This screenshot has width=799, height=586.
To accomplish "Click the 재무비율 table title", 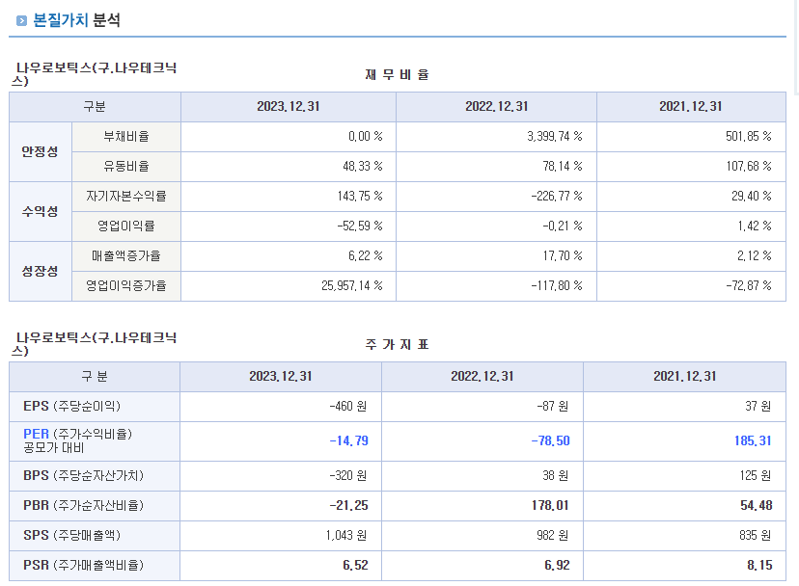I will (x=397, y=75).
